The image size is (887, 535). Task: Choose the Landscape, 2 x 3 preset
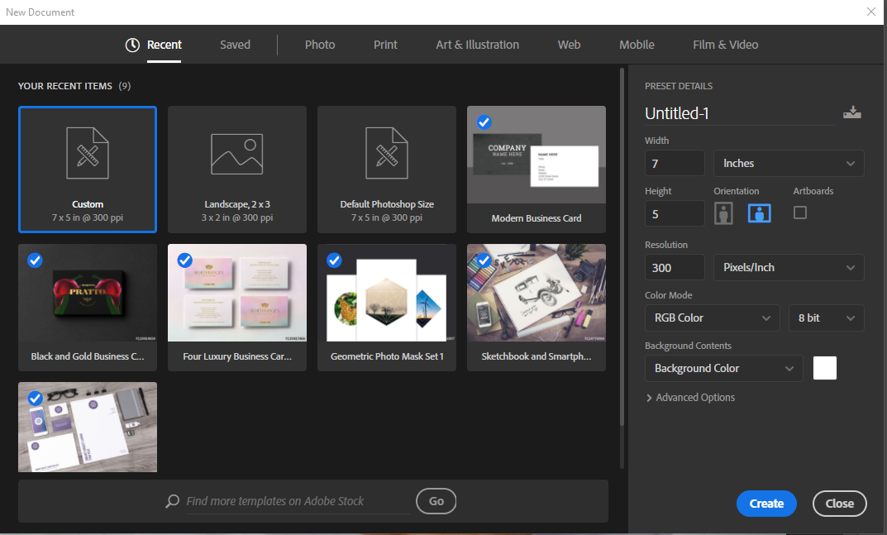pyautogui.click(x=237, y=170)
